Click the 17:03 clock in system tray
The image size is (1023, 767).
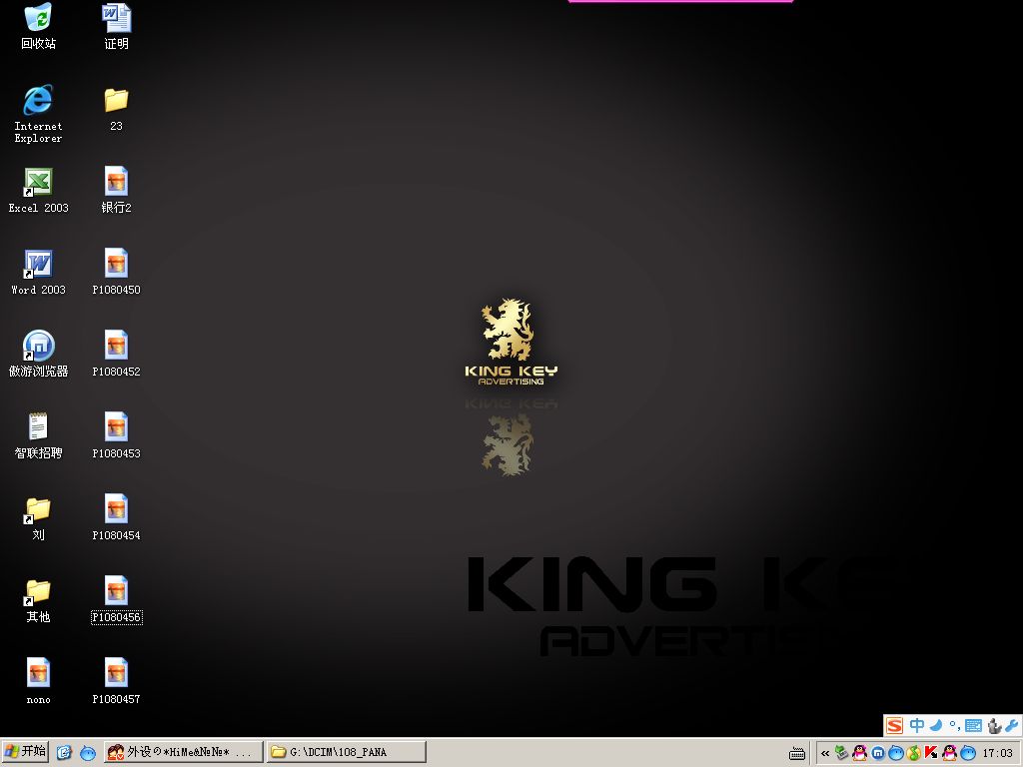pos(997,753)
